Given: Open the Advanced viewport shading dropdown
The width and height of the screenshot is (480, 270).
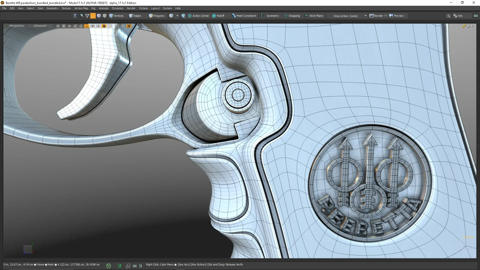Looking at the screenshot, I should coord(40,26).
